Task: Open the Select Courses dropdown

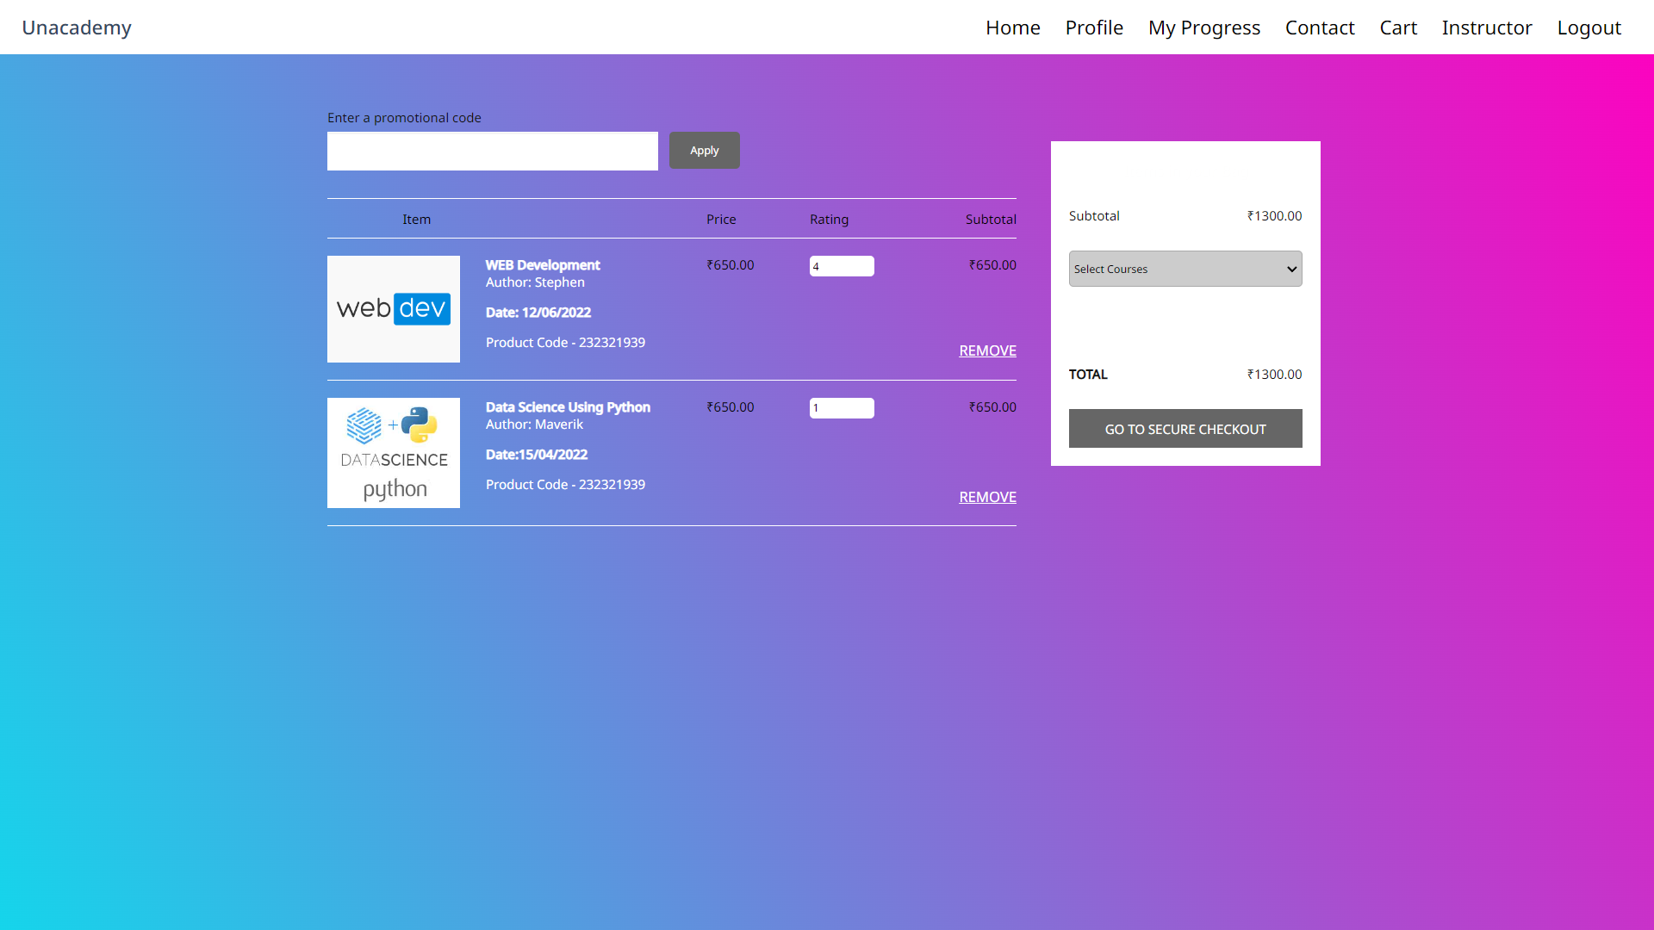Action: pyautogui.click(x=1185, y=269)
